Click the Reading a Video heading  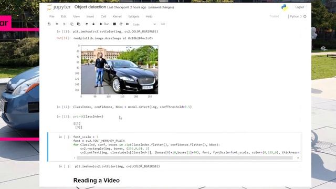[97, 181]
